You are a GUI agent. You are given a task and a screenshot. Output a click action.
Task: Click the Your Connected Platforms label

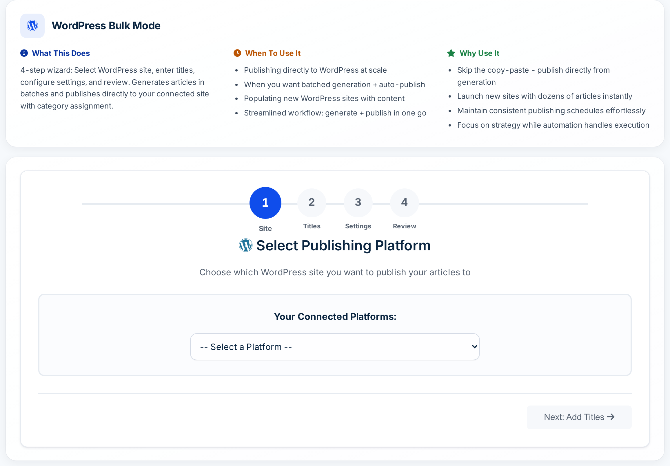click(335, 316)
